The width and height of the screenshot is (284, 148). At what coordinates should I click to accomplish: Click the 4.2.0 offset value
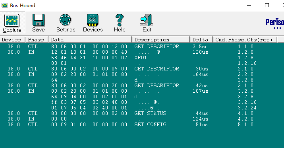(245, 119)
